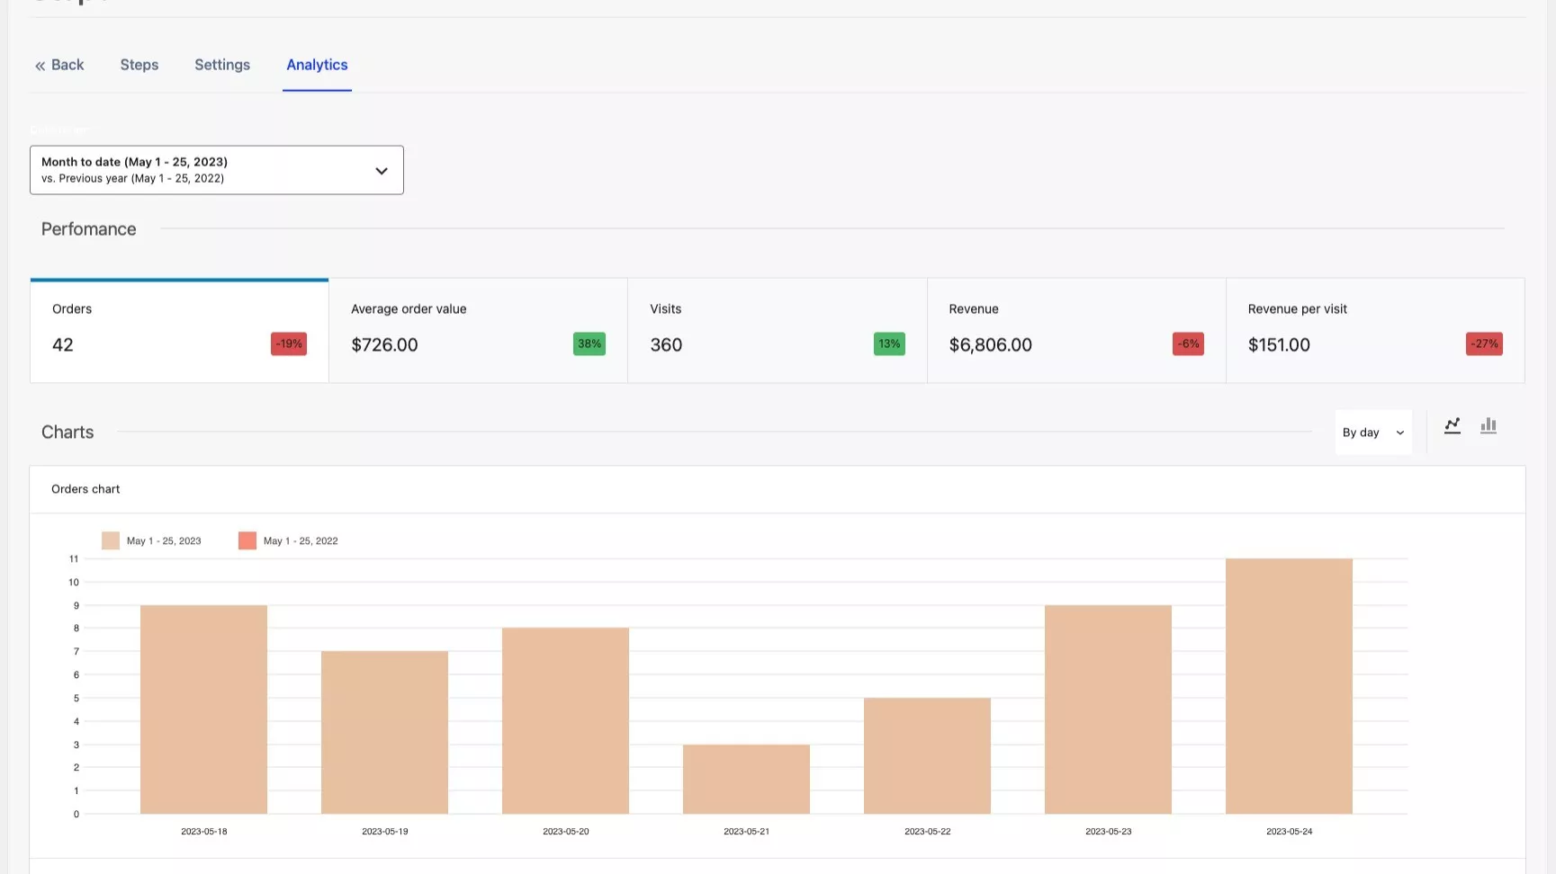Screen dimensions: 1556x874
Task: Toggle the May 1 - 25, 2023 legend swatch
Action: 111,540
